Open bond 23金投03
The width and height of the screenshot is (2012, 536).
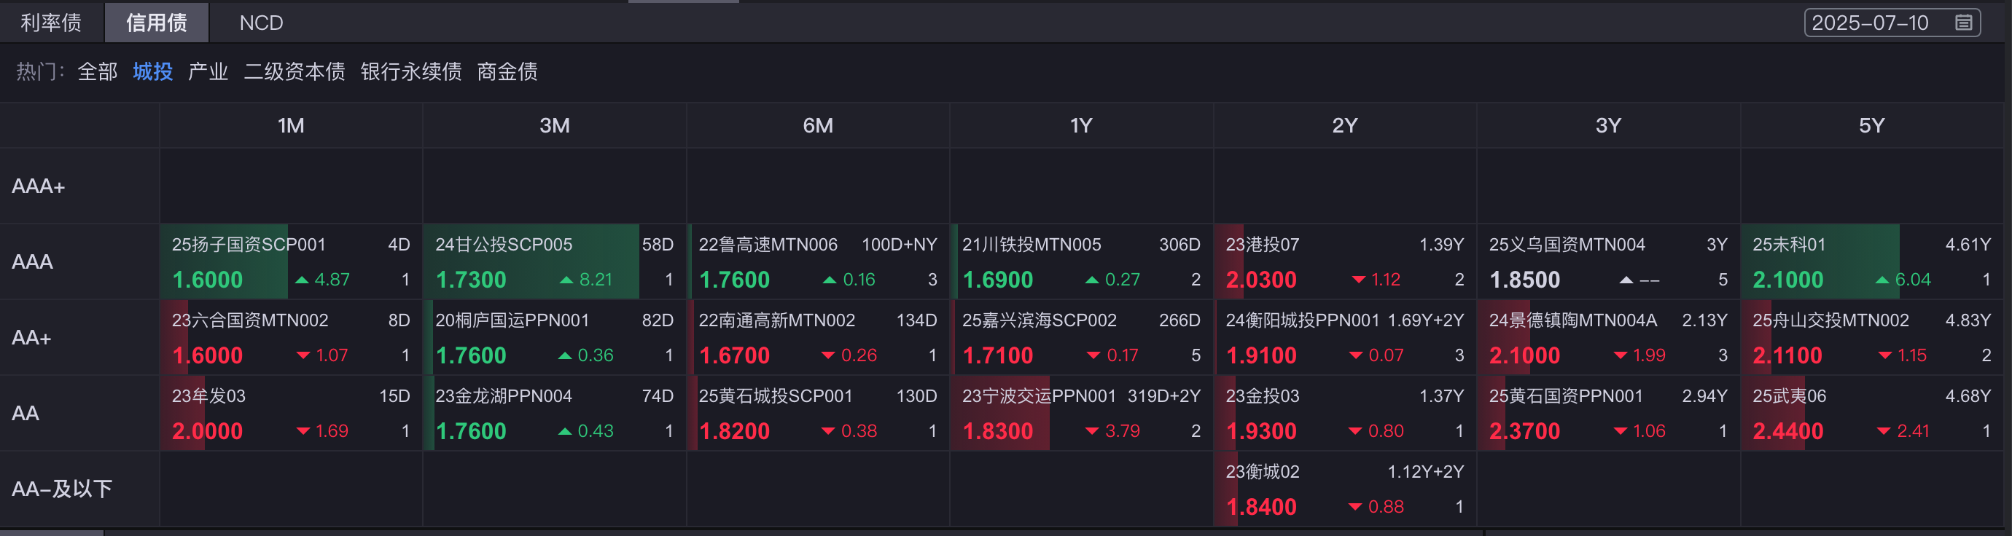click(1262, 396)
